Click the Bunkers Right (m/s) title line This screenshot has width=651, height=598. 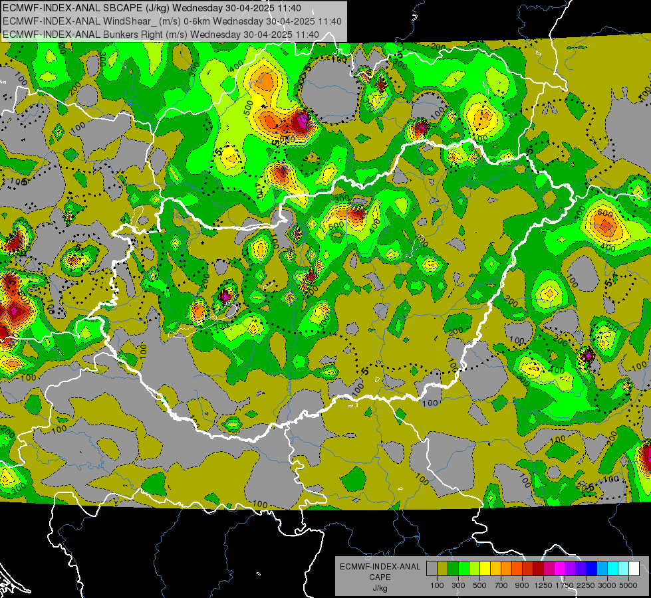pyautogui.click(x=161, y=35)
